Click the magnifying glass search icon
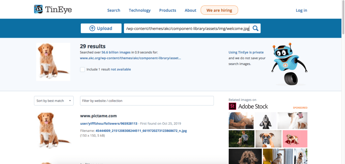The width and height of the screenshot is (345, 164). tap(255, 28)
